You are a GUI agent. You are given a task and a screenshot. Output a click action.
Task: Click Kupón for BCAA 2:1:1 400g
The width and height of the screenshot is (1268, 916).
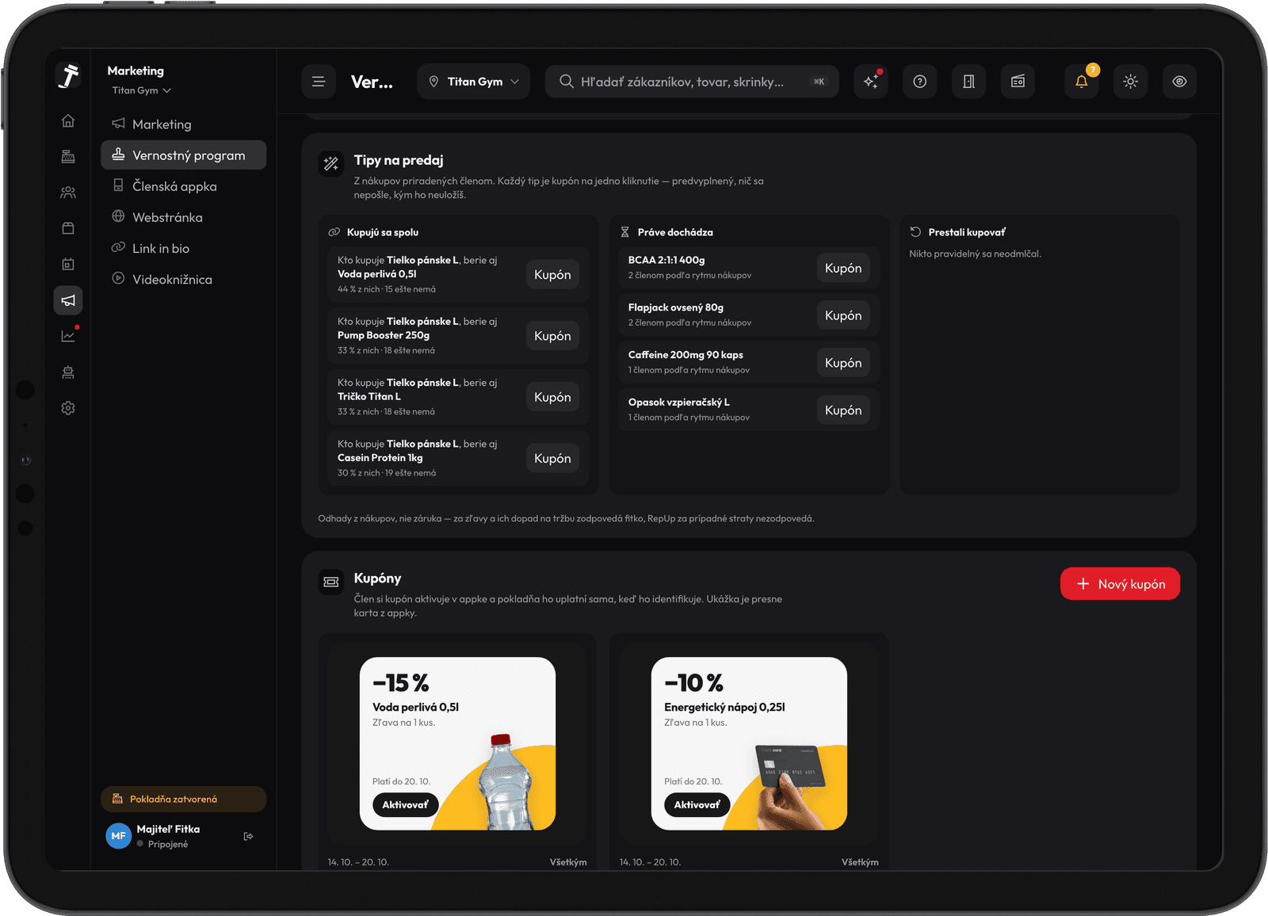[x=843, y=268]
